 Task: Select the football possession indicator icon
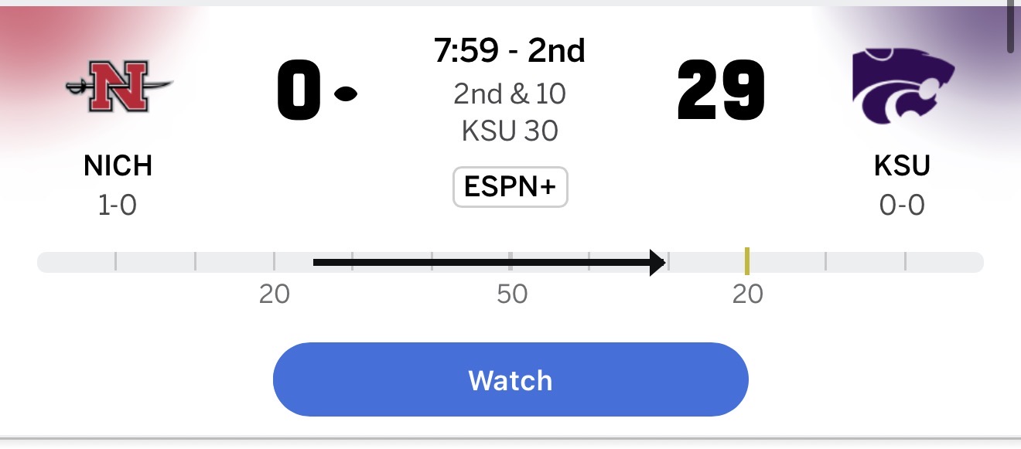(x=345, y=94)
